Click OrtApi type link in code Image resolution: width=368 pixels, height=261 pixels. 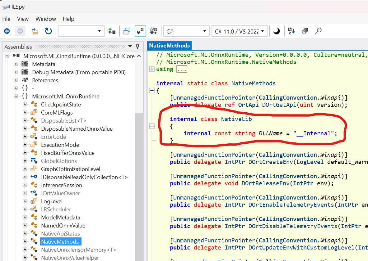tap(248, 105)
